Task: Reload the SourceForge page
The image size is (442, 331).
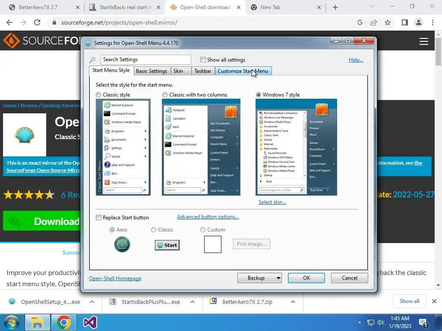Action: 37,22
